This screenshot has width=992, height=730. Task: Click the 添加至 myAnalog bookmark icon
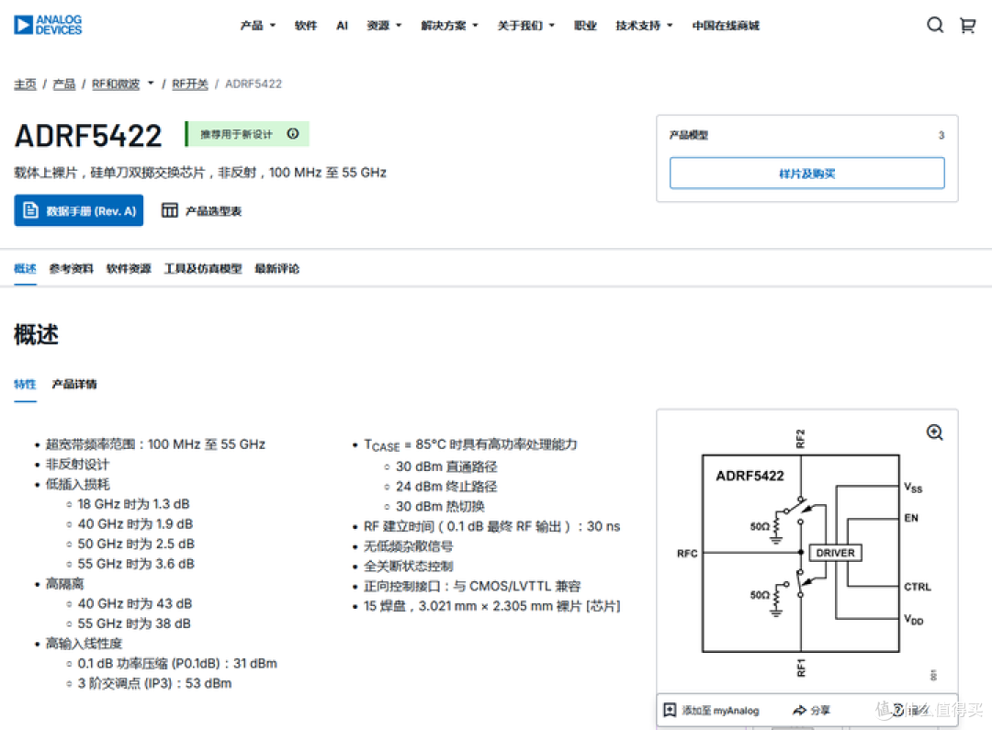click(670, 710)
